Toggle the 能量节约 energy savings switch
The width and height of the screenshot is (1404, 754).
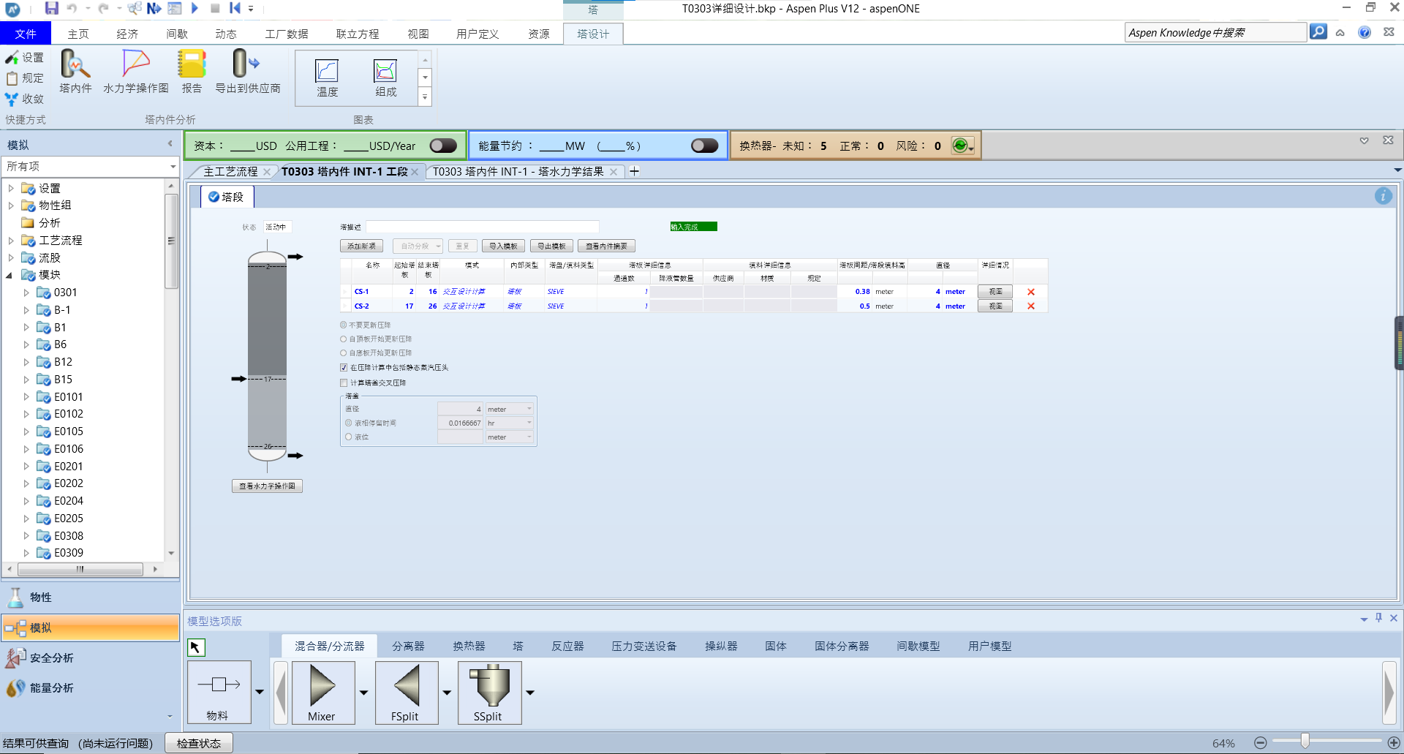point(704,146)
